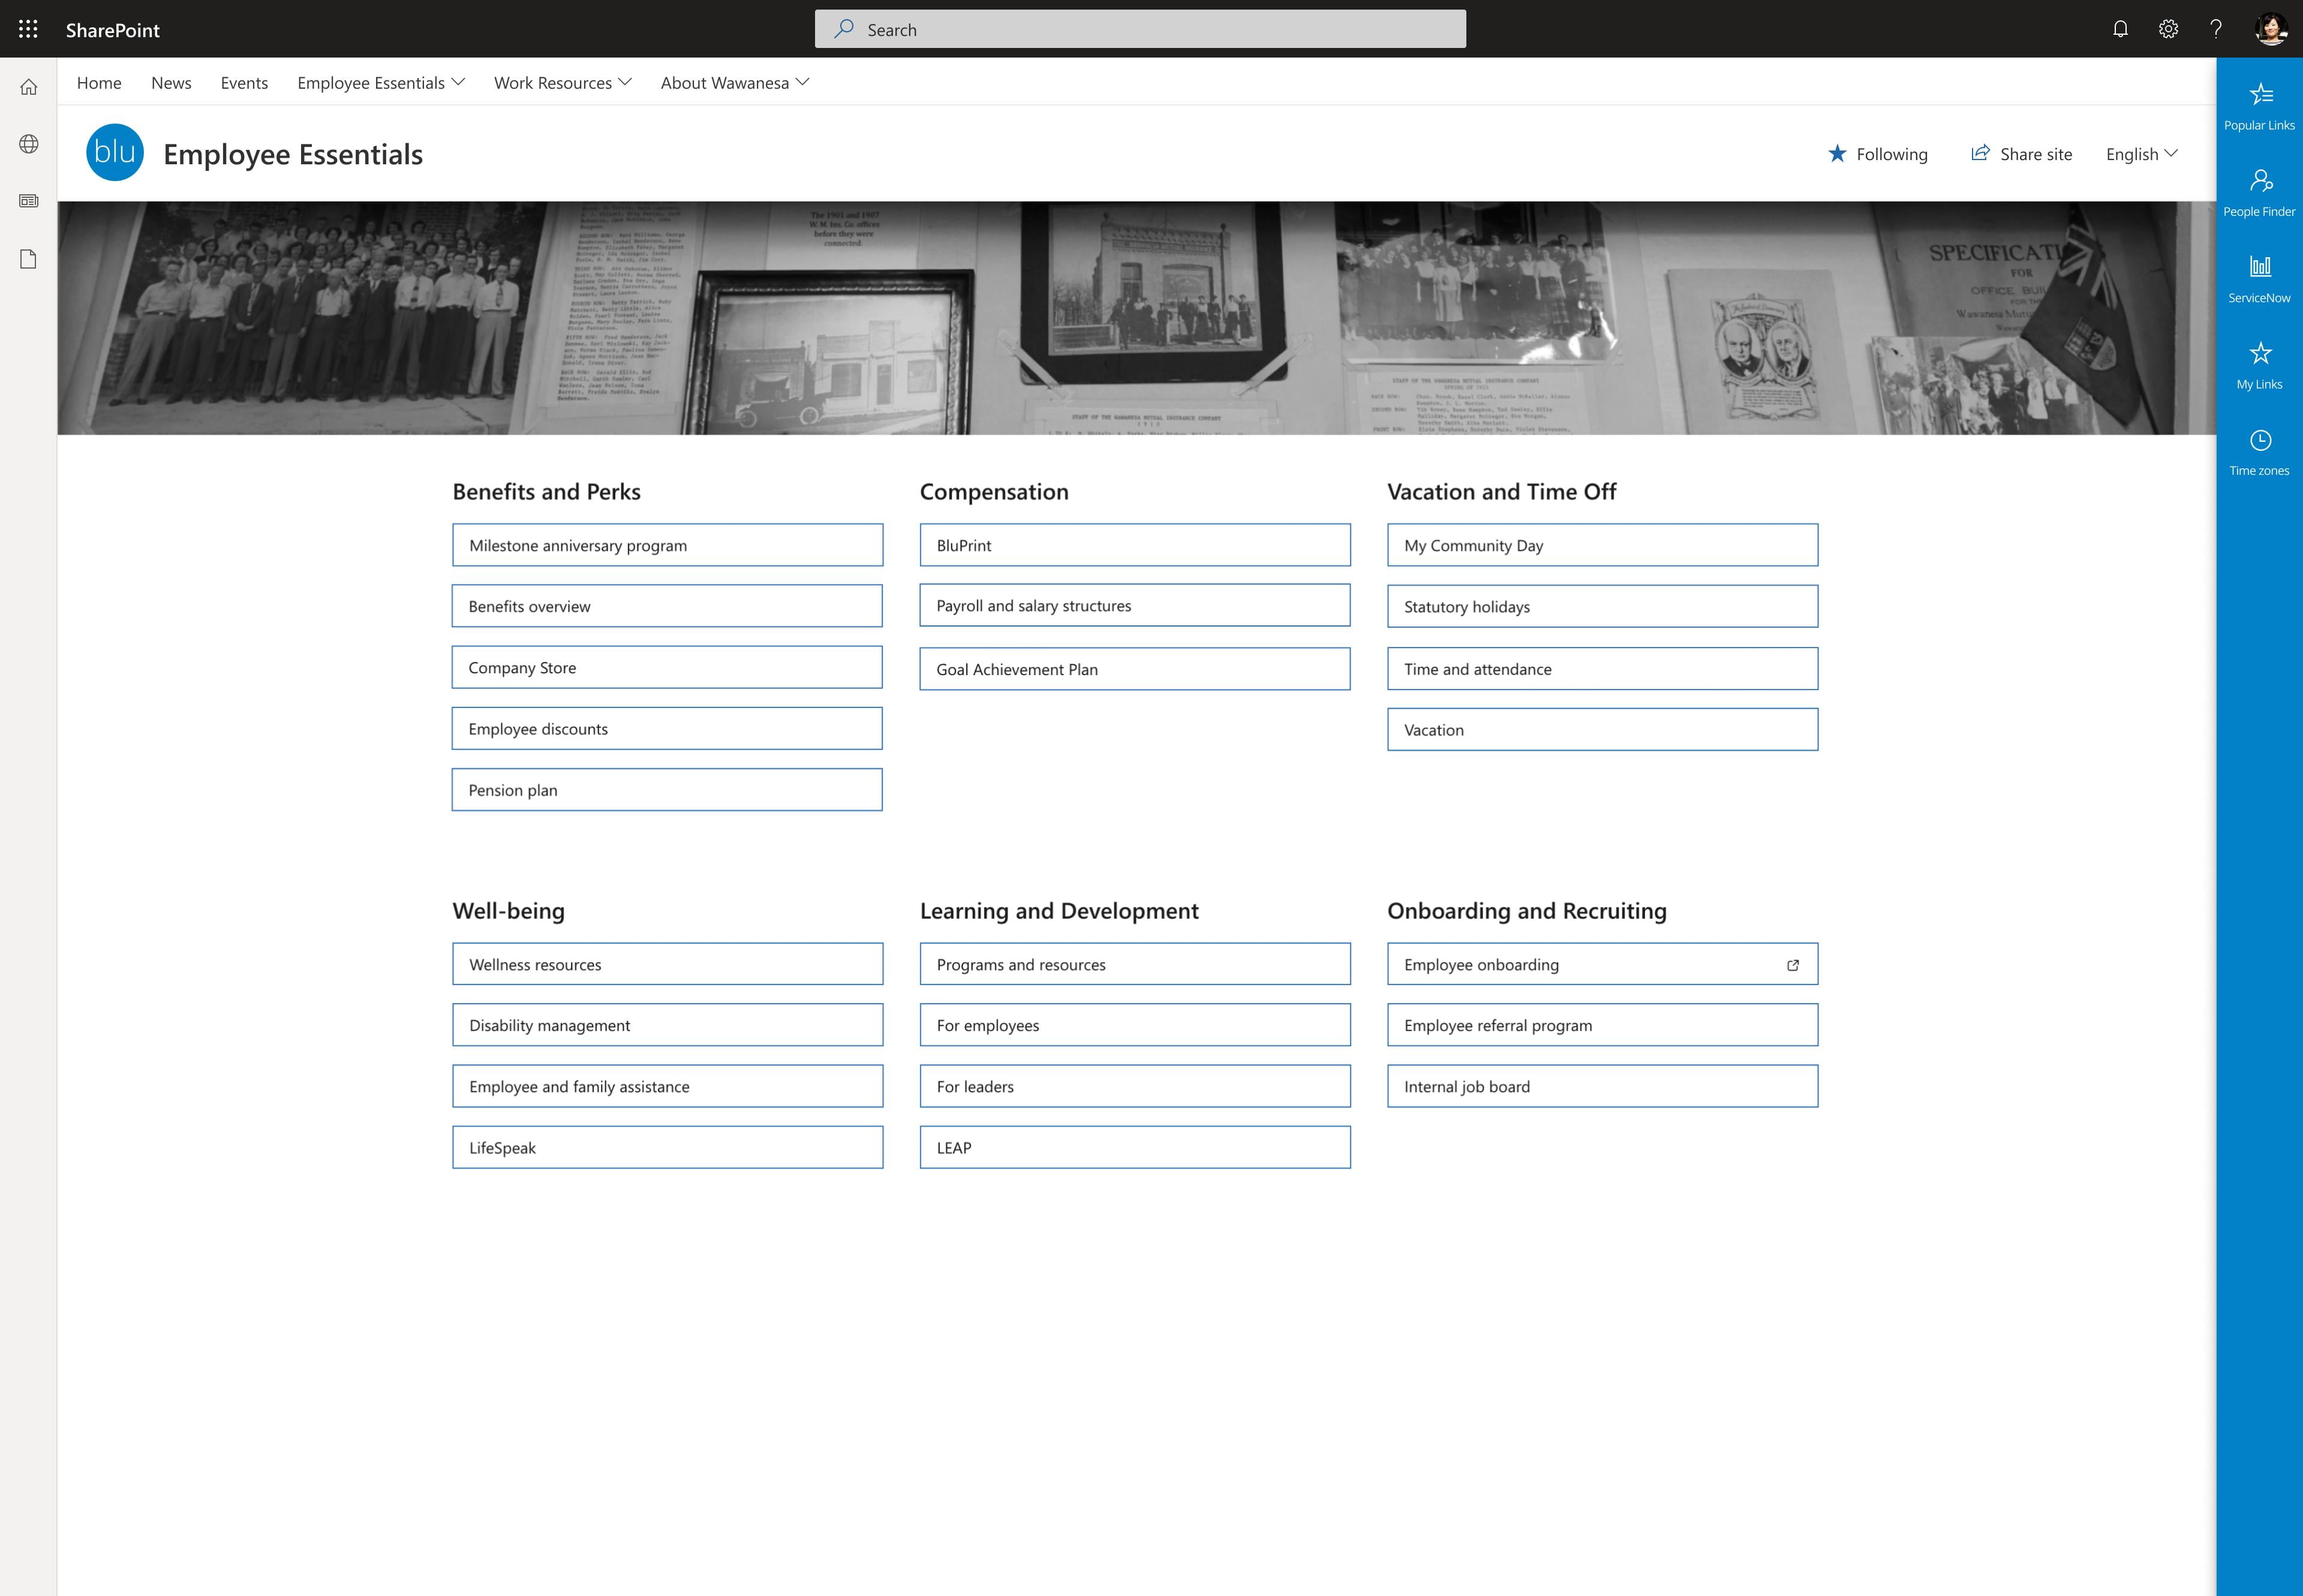This screenshot has width=2303, height=1596.
Task: Click inside the Search field
Action: pos(1141,29)
